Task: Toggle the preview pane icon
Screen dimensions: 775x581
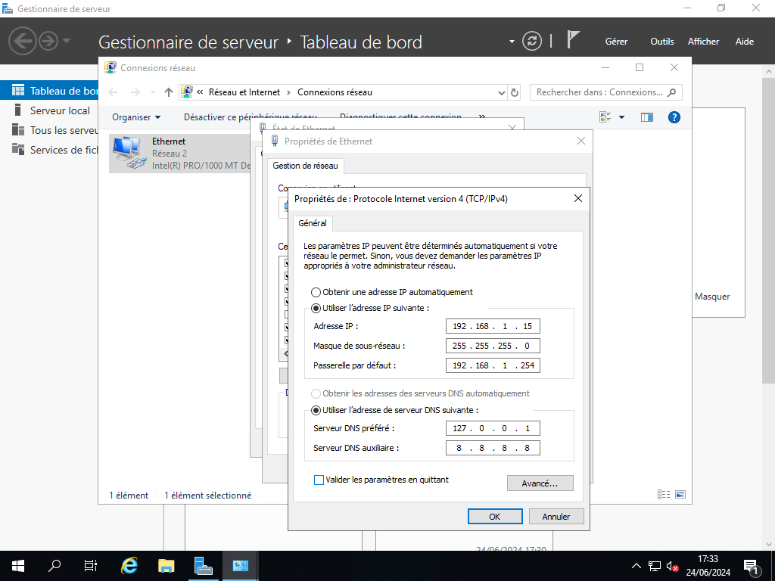Action: click(x=646, y=117)
